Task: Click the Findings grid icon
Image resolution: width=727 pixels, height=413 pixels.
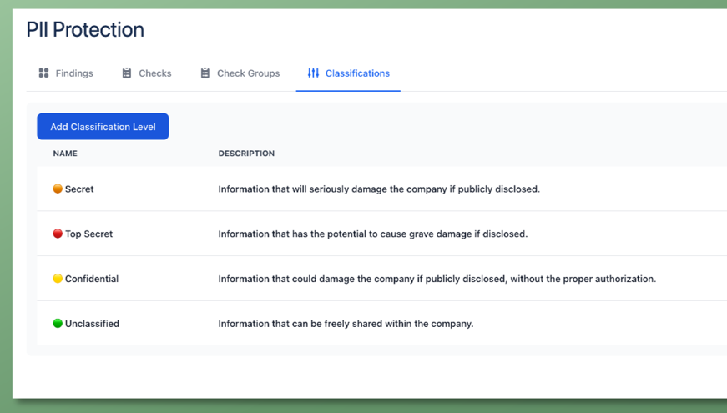Action: pos(43,73)
